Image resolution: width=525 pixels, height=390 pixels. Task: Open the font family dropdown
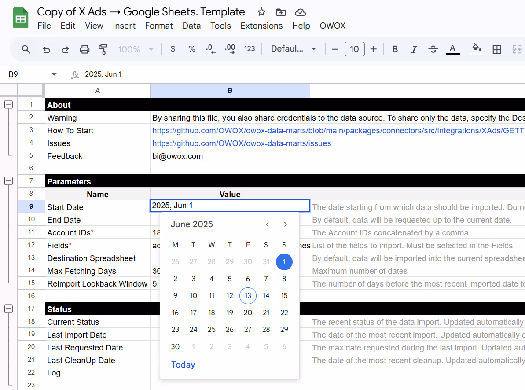[294, 49]
